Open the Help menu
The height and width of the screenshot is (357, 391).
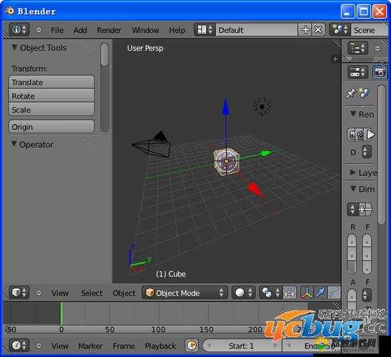click(177, 30)
